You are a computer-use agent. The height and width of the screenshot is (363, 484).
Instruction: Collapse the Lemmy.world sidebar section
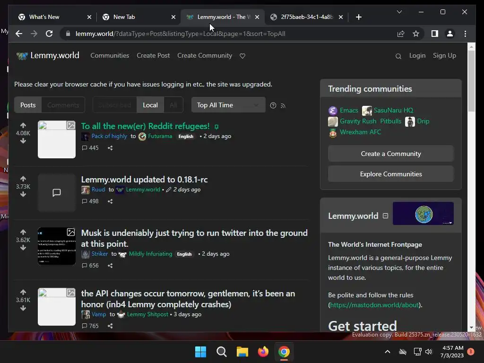click(385, 216)
